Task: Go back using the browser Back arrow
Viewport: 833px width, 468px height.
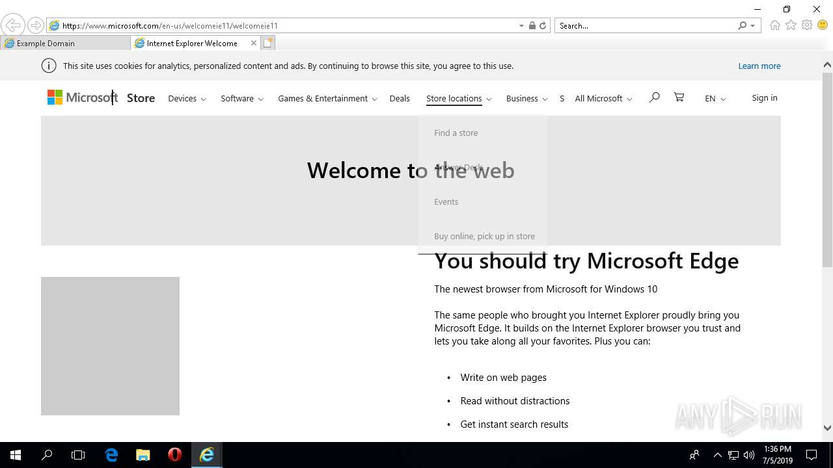Action: [x=12, y=25]
